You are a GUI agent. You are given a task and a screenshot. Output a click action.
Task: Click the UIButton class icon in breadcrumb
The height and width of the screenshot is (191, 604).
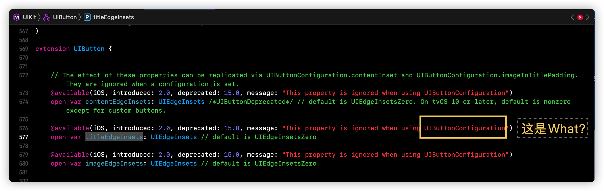(x=47, y=17)
